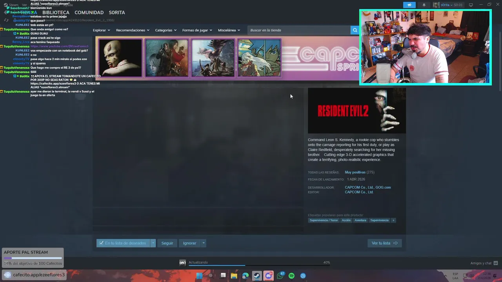Select the Supervivencia / Terror tag
The height and width of the screenshot is (282, 502).
click(324, 220)
